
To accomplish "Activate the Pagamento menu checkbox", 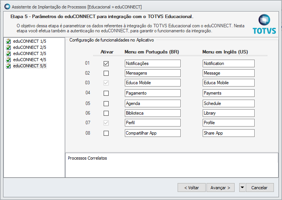I will click(x=106, y=93).
